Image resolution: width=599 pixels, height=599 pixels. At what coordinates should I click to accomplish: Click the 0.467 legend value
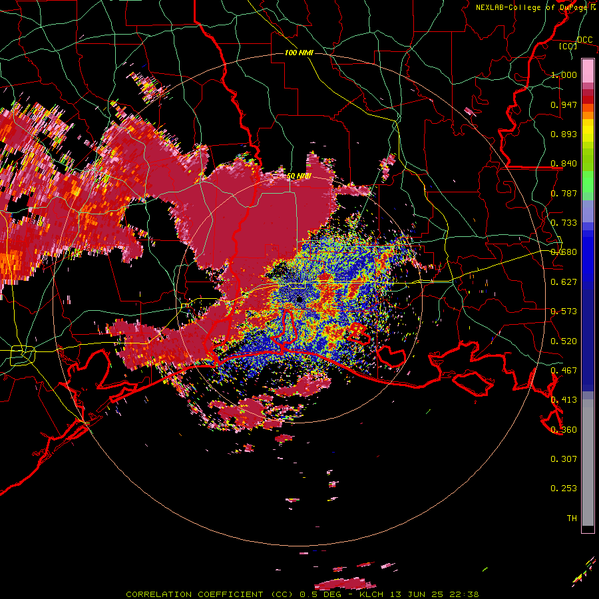click(x=564, y=371)
